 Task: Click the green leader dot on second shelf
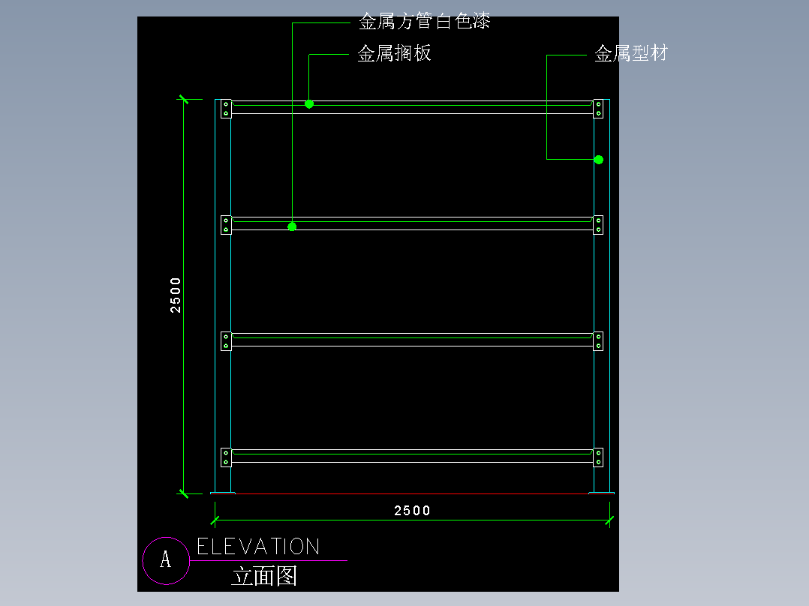click(292, 226)
